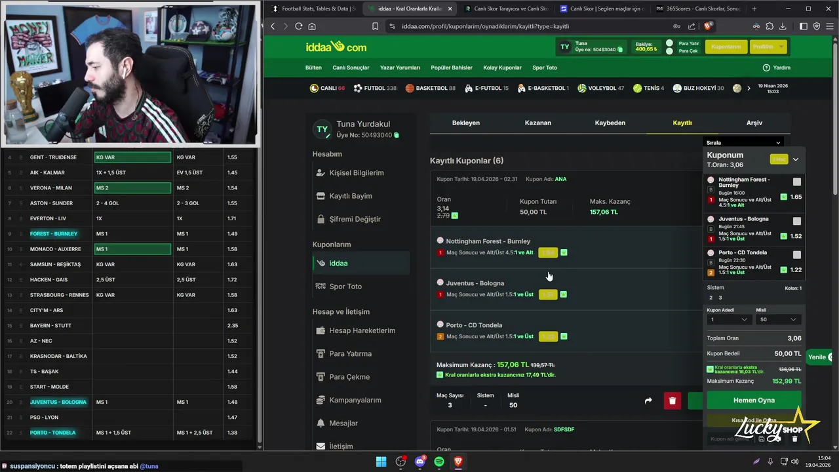Go to browser home page
The height and width of the screenshot is (472, 839).
coord(312,26)
